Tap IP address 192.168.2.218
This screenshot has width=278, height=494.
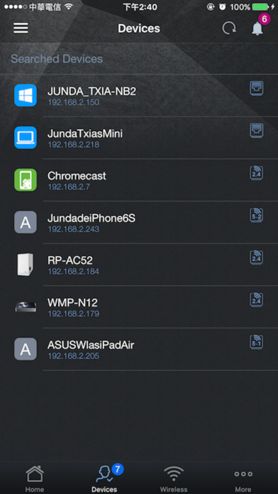coord(73,145)
